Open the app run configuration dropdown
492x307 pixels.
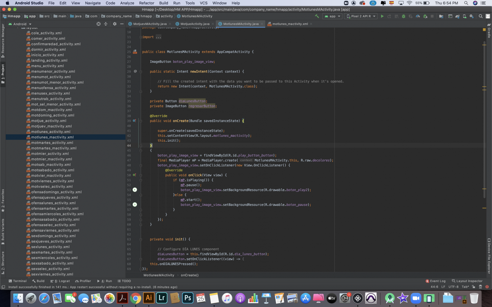(332, 16)
